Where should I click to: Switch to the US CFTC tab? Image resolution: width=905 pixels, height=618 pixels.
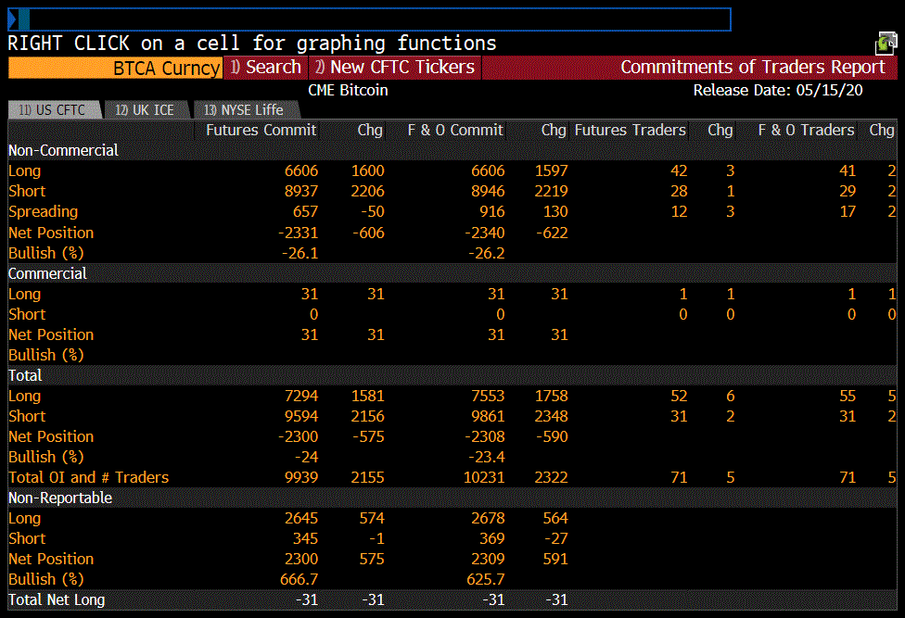pos(53,110)
